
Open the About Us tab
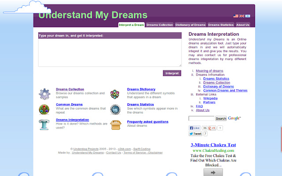(243, 25)
